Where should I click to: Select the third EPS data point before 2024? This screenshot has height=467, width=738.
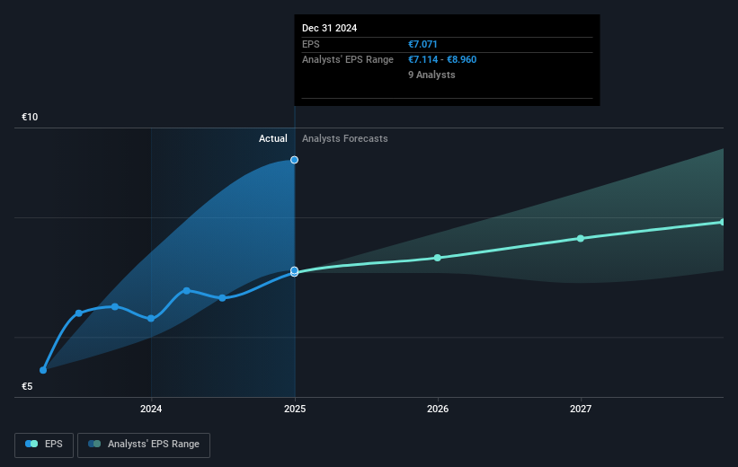pyautogui.click(x=115, y=306)
